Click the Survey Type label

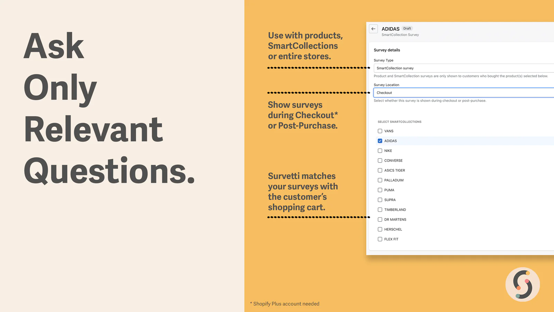click(383, 60)
